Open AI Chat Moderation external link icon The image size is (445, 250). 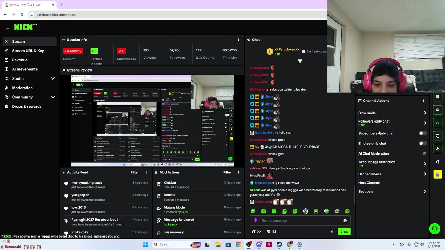(425, 153)
